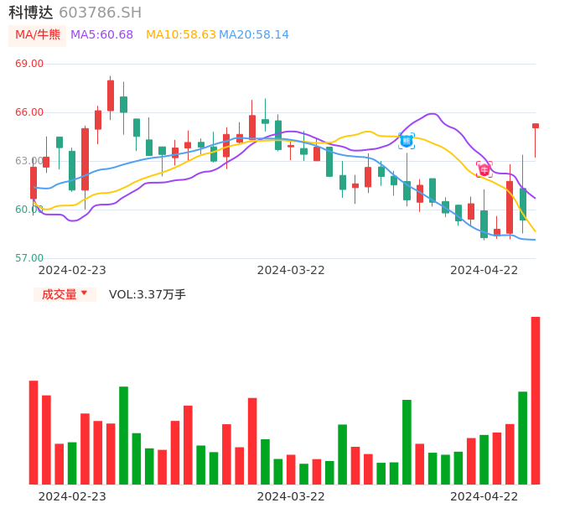Screen dimensions: 575x508
Task: Click the red 牛 bull signal marker
Action: (484, 169)
